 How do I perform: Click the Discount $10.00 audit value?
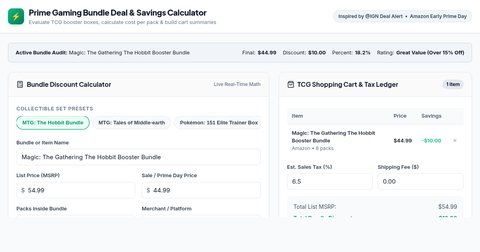(x=317, y=53)
